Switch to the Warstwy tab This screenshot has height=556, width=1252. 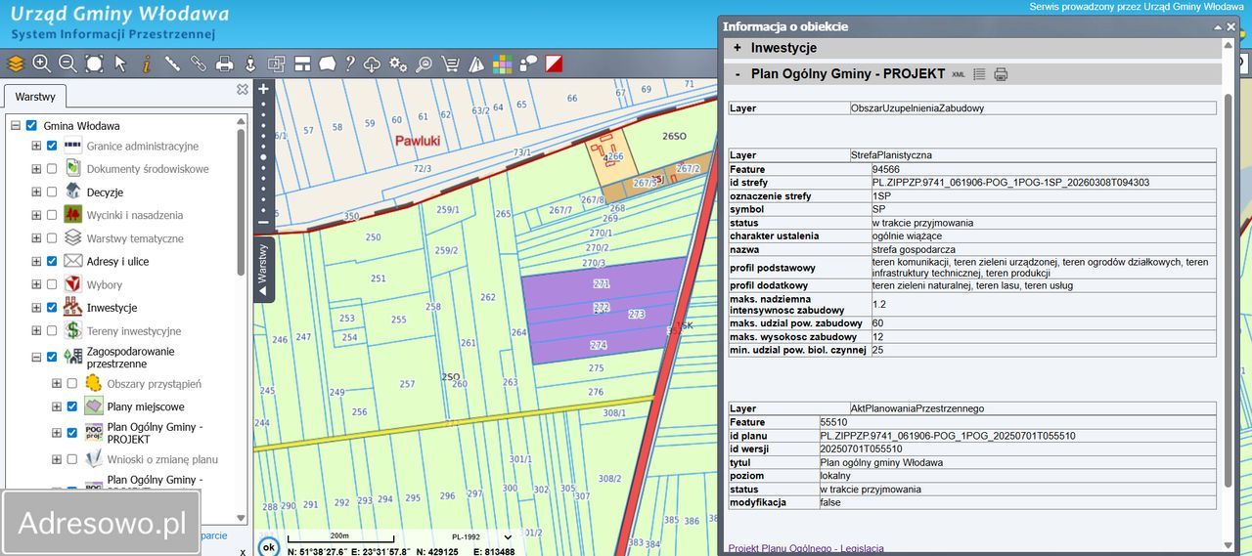coord(35,97)
